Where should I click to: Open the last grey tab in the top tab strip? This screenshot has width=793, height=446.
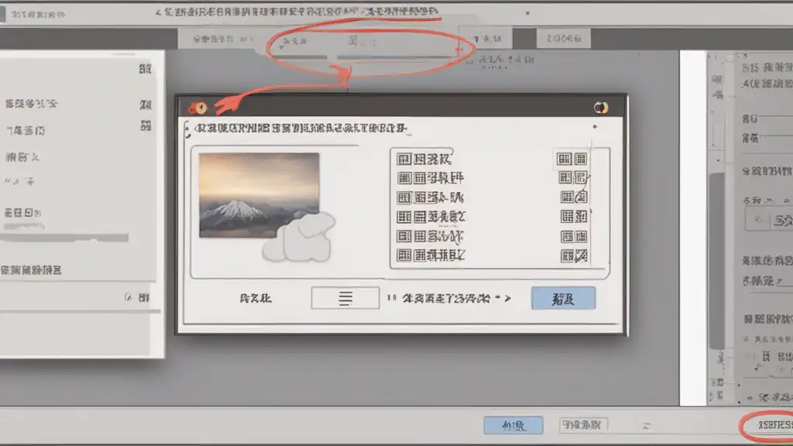(x=564, y=39)
